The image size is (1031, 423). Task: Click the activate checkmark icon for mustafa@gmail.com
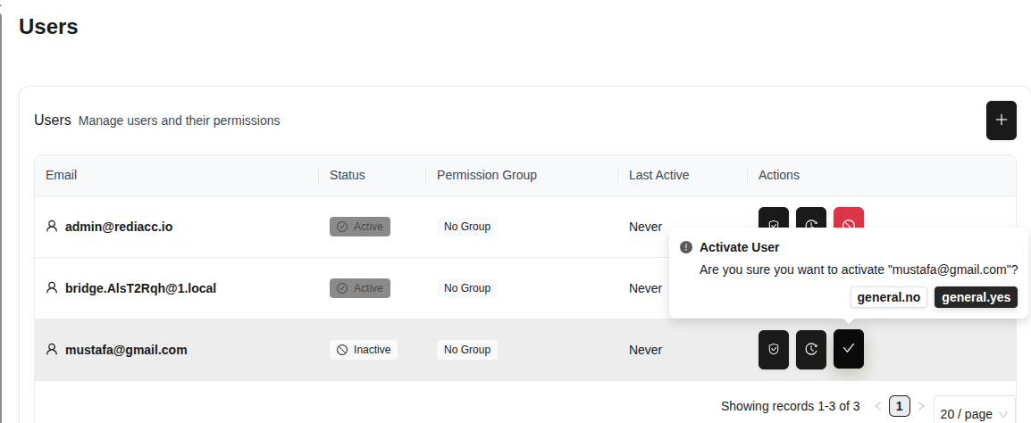(x=849, y=349)
